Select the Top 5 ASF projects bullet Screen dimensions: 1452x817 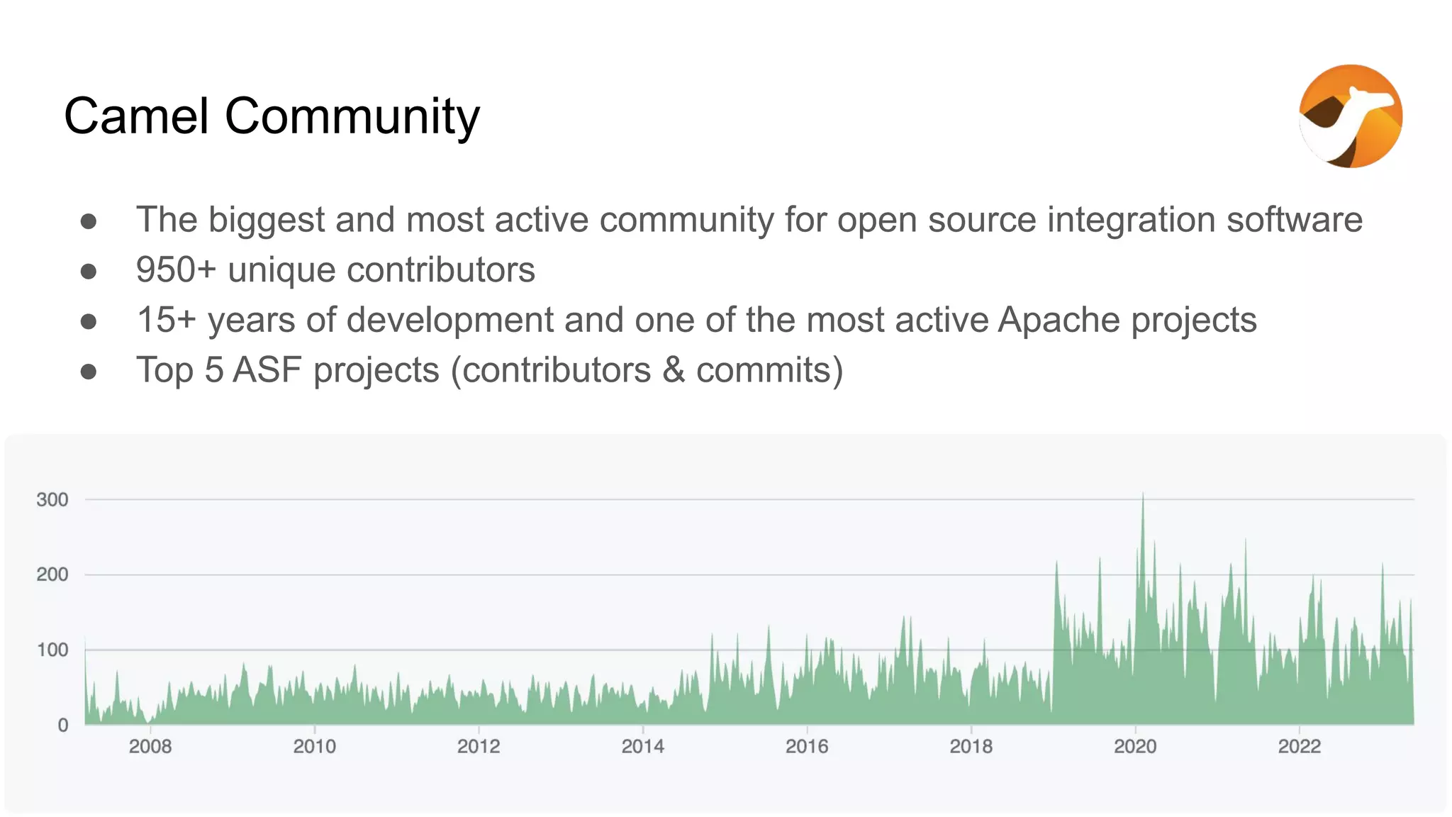489,370
